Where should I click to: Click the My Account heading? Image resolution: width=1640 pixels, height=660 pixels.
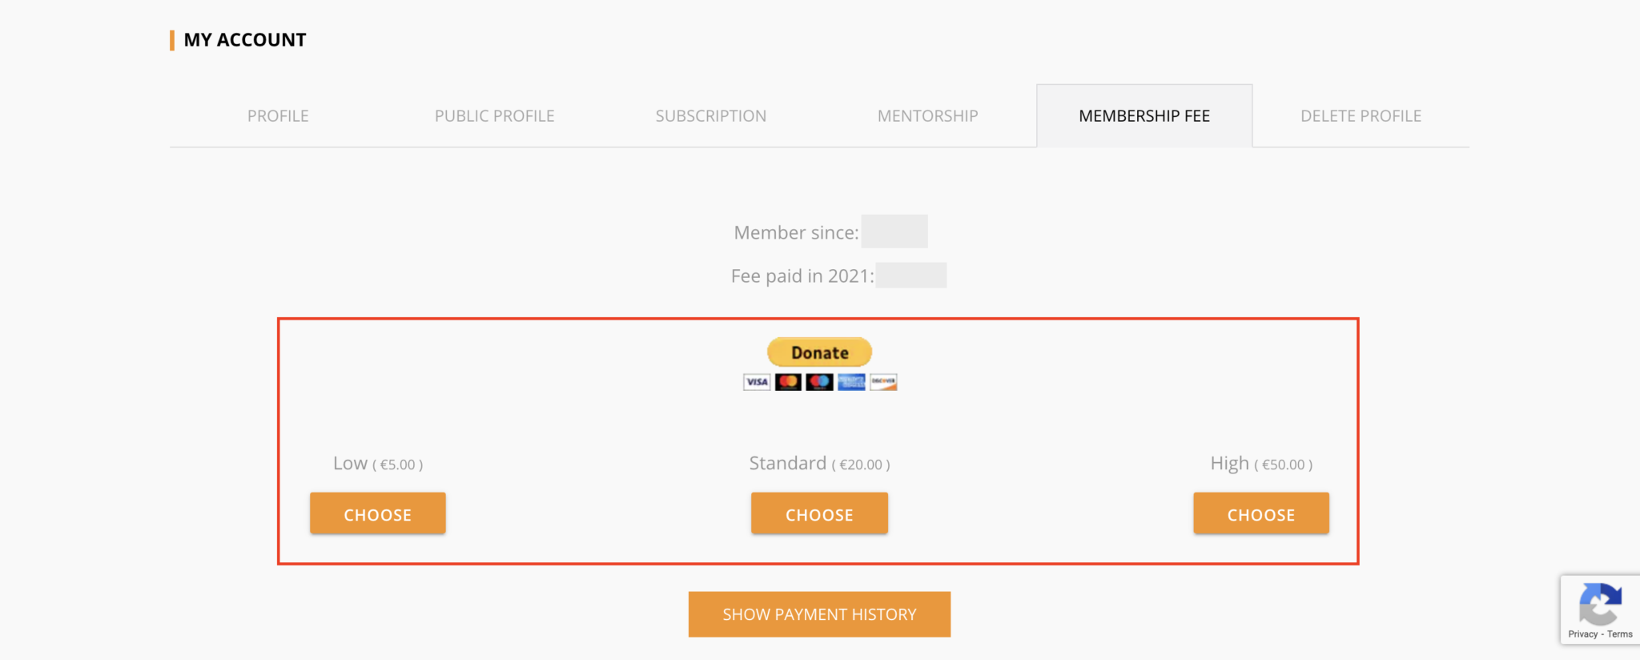point(245,40)
